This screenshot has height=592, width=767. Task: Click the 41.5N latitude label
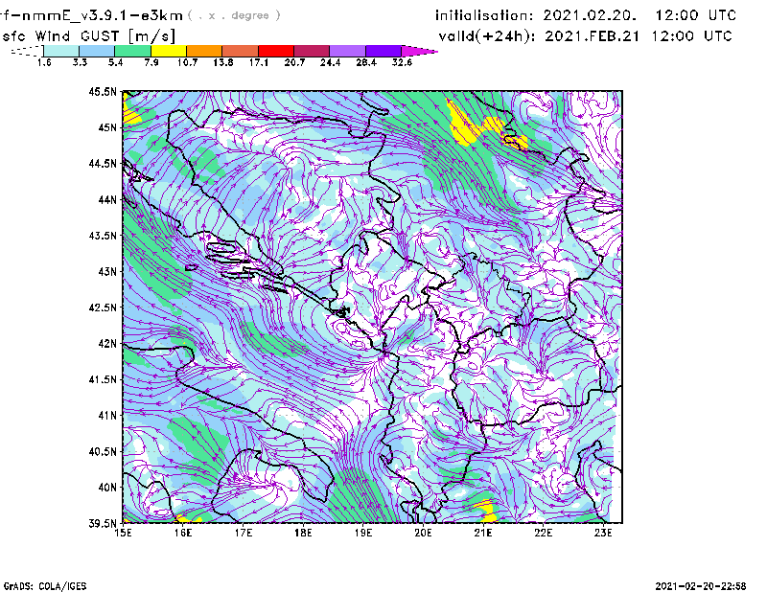click(x=103, y=379)
